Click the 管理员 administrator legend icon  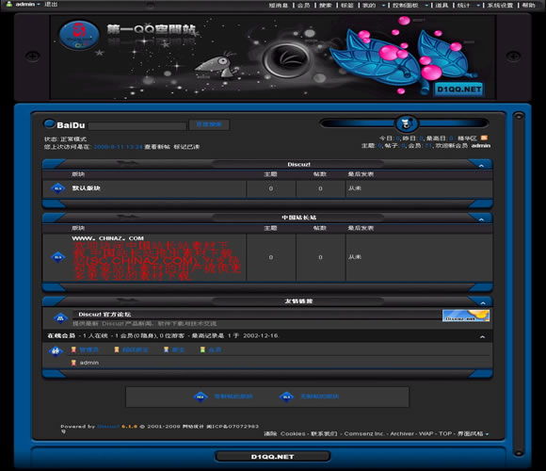click(73, 349)
